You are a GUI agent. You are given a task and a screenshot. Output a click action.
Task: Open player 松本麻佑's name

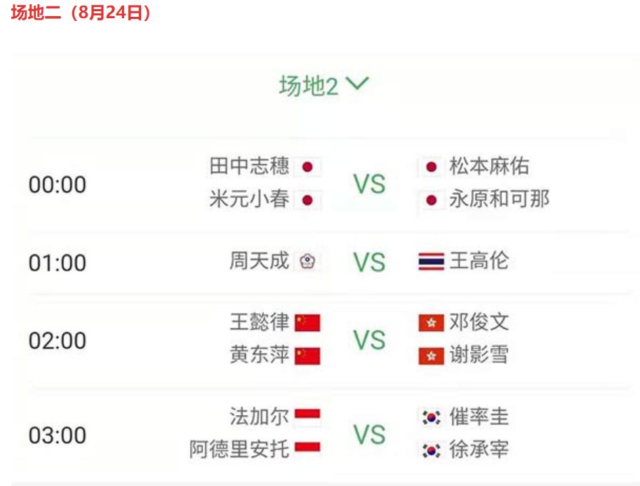pos(489,166)
